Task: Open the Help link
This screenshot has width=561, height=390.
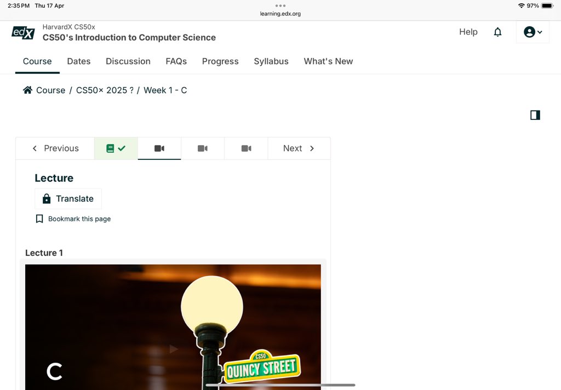Action: point(468,32)
